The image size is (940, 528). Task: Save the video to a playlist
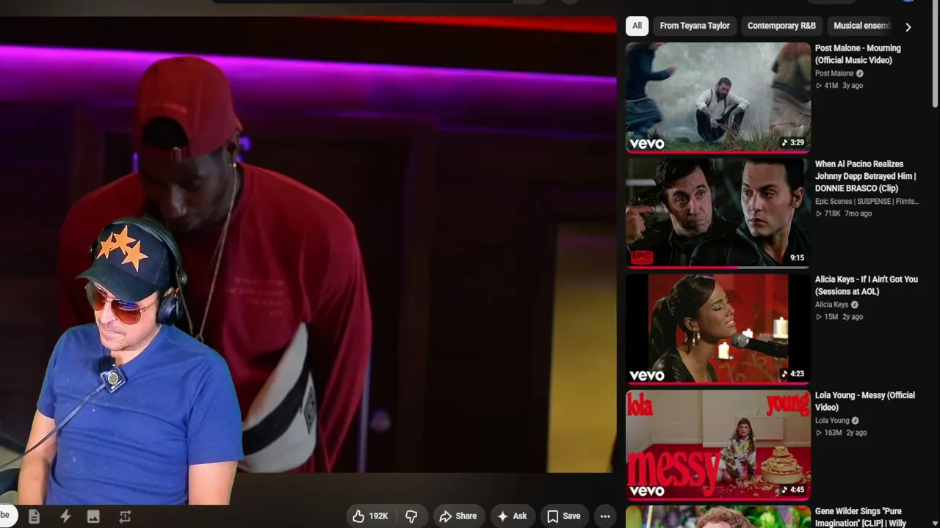tap(563, 516)
